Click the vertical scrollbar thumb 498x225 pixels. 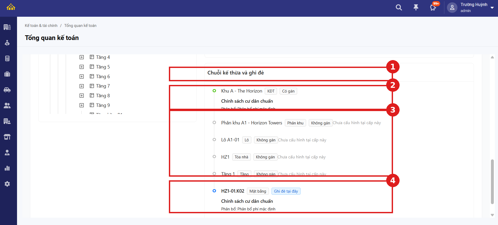point(492,182)
